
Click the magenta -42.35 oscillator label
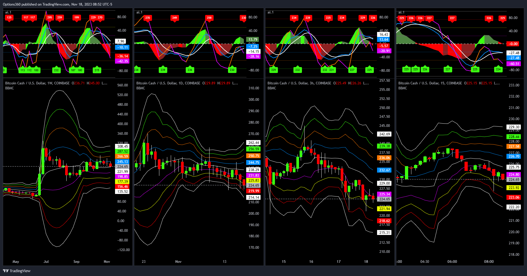[122, 61]
